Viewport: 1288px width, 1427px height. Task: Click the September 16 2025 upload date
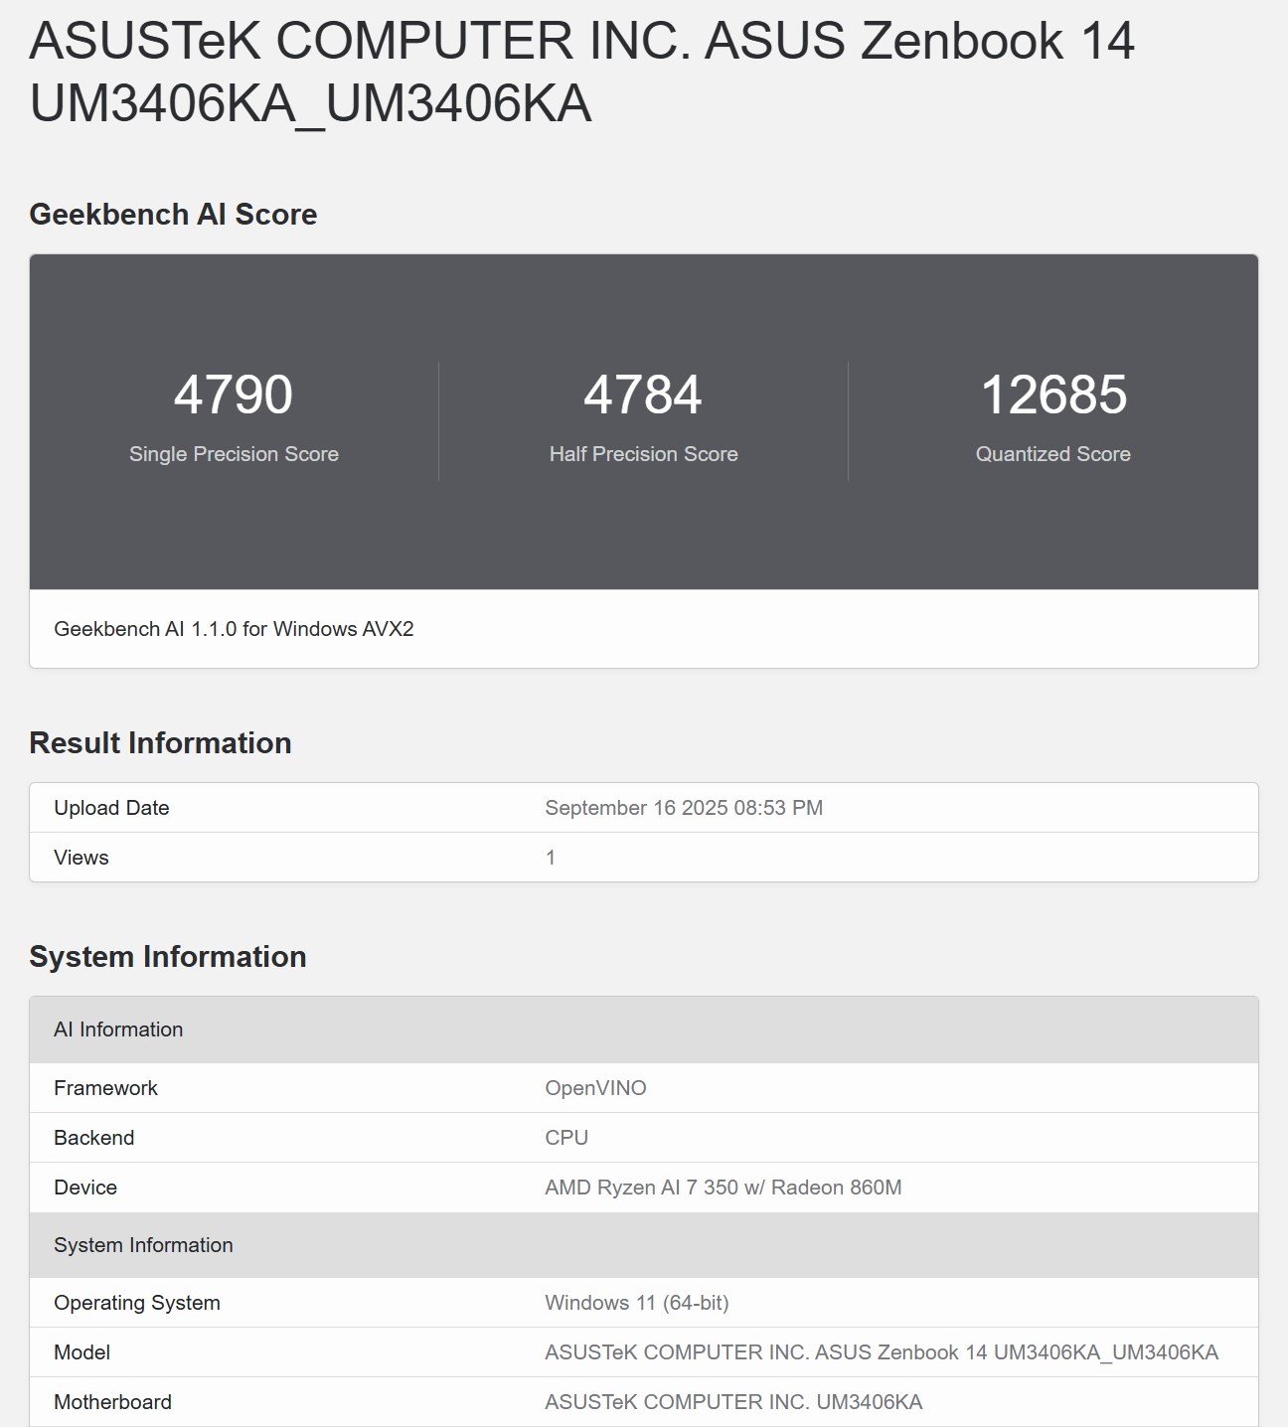684,808
